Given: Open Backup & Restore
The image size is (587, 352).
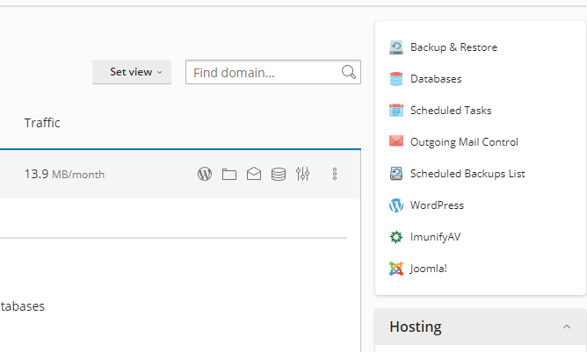Looking at the screenshot, I should (453, 47).
